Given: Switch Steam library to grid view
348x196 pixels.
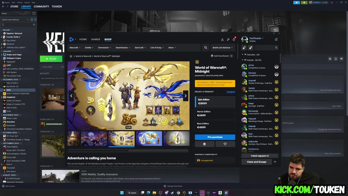Looking at the screenshot, I should point(34,13).
